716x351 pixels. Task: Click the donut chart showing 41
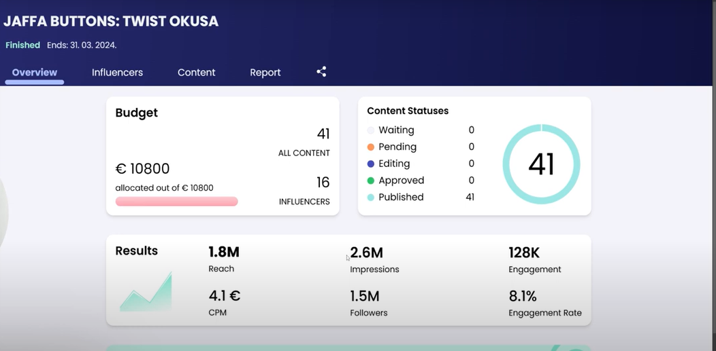(x=542, y=164)
